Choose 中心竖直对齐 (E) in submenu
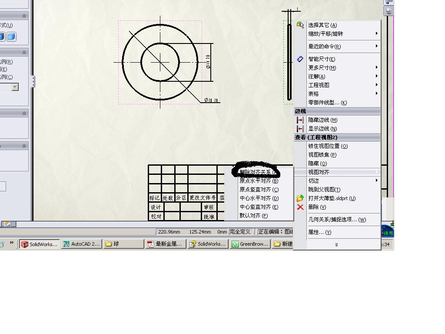This screenshot has height=334, width=445. (x=259, y=207)
